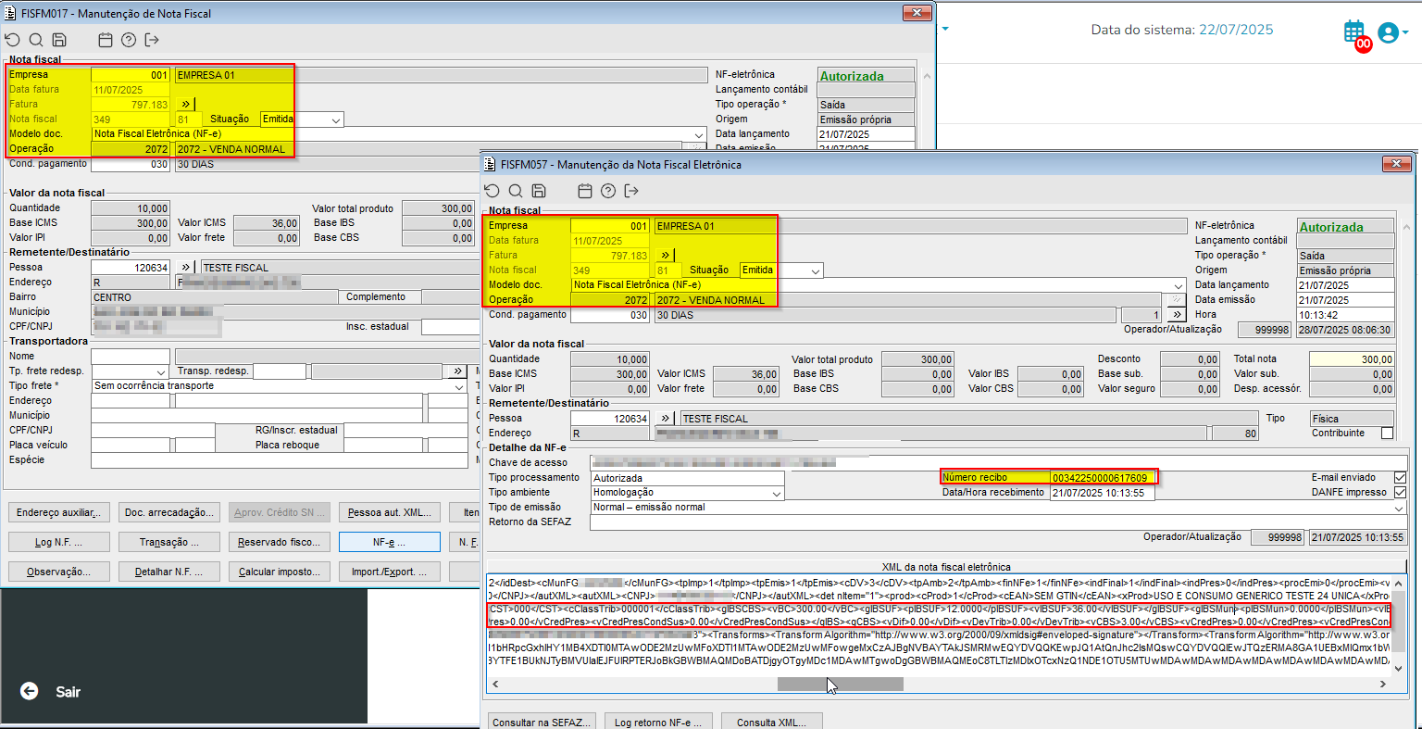Screen dimensions: 1422x729
Task: Click the undo icon in FISFM057 toolbar
Action: [x=492, y=191]
